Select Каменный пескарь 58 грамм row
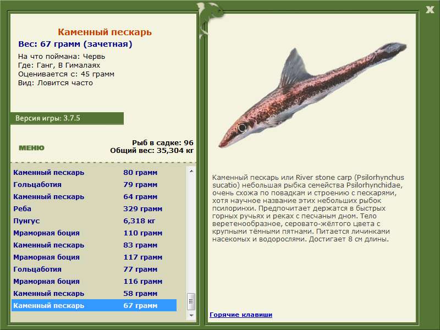 coord(94,293)
